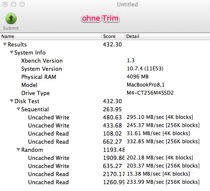Collapse the System Info disclosure triangle
Image resolution: width=210 pixels, height=191 pixels.
click(11, 52)
